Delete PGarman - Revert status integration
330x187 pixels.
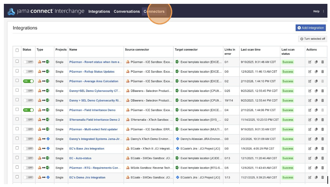pyautogui.click(x=322, y=62)
